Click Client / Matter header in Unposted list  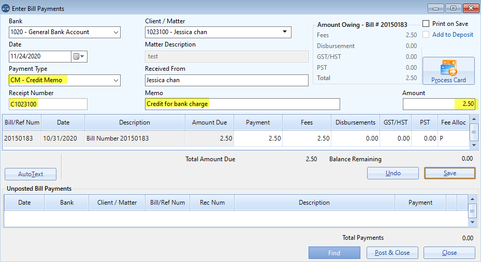pos(117,203)
